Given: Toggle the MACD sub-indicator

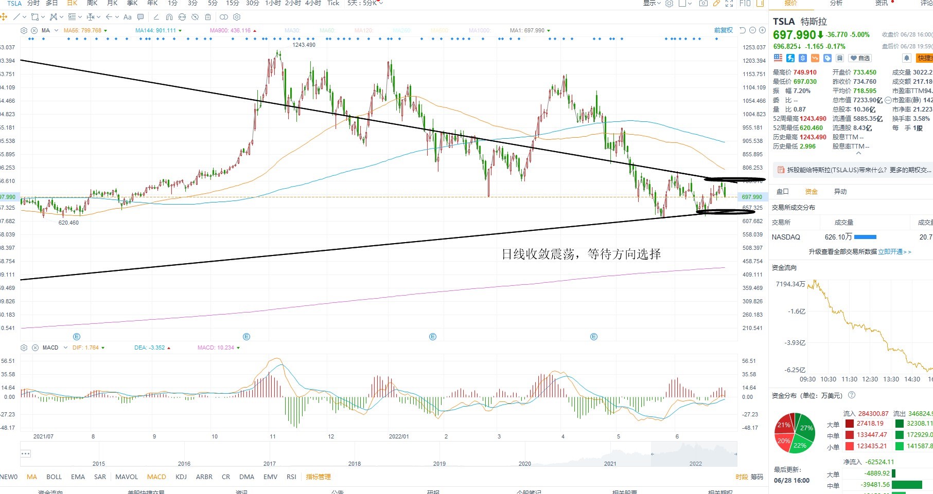Looking at the screenshot, I should (156, 477).
